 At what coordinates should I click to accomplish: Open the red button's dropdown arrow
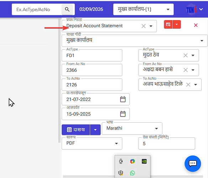(177, 25)
